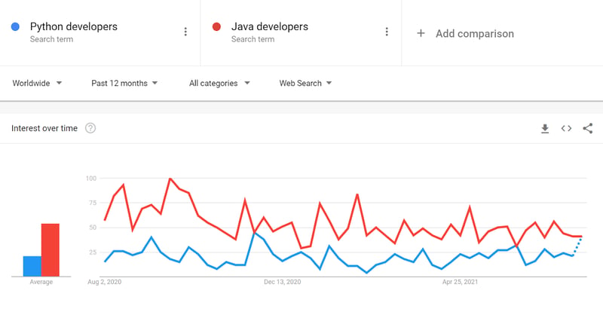This screenshot has height=321, width=603.
Task: Select the red Java average bar
Action: click(51, 250)
